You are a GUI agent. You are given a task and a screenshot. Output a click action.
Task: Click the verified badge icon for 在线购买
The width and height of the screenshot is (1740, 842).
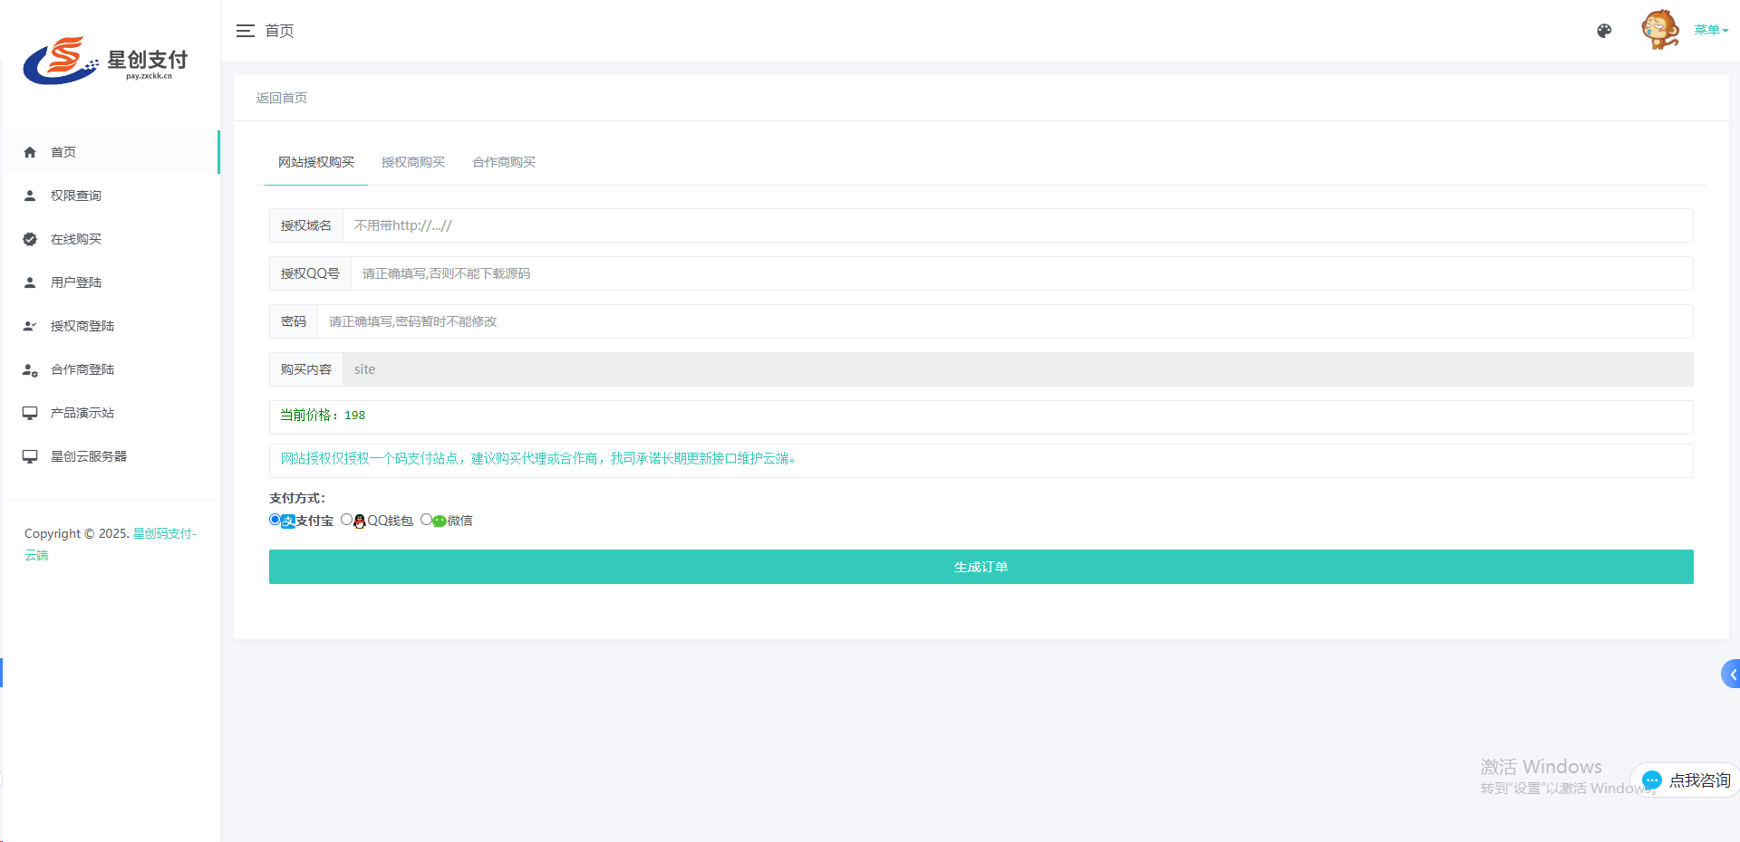(30, 239)
